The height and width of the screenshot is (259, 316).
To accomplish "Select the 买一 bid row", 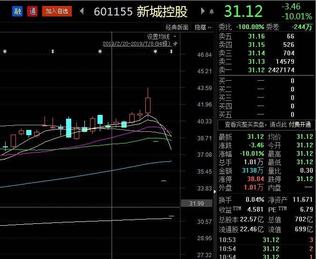I will [266, 81].
